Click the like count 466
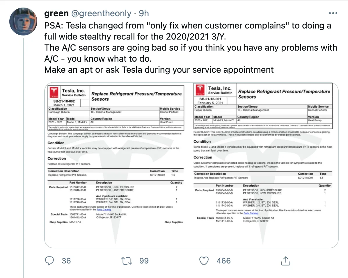This screenshot has height=278, width=348. point(223,261)
